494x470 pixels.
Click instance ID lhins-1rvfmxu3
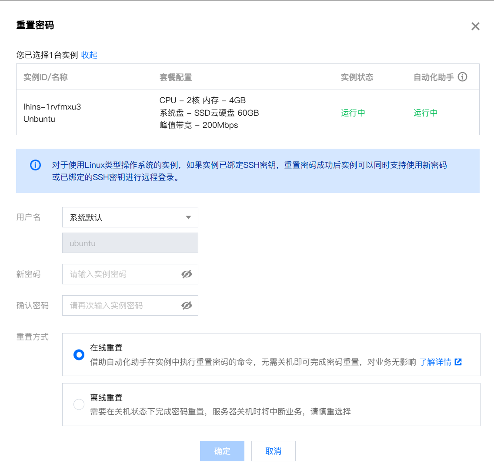pos(52,107)
